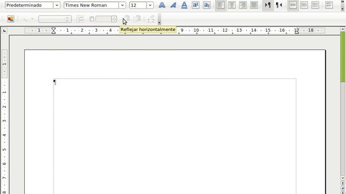Apply italic with the slanted A icon
The height and width of the screenshot is (194, 346).
tap(173, 5)
